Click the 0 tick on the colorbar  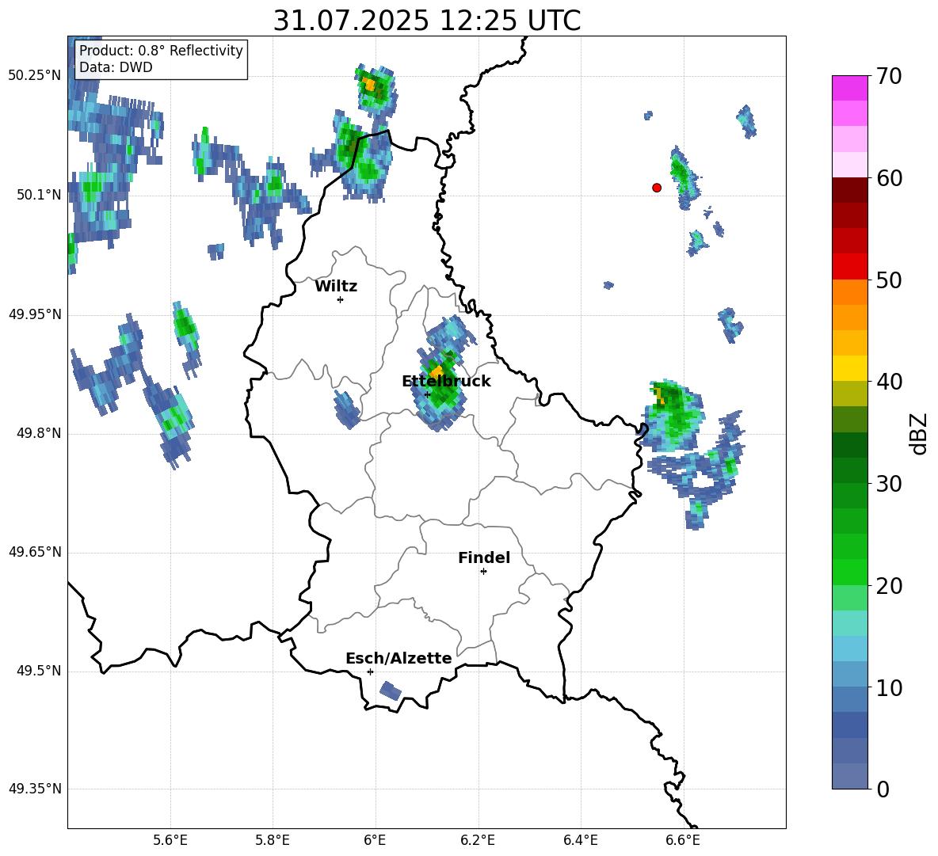pos(883,789)
